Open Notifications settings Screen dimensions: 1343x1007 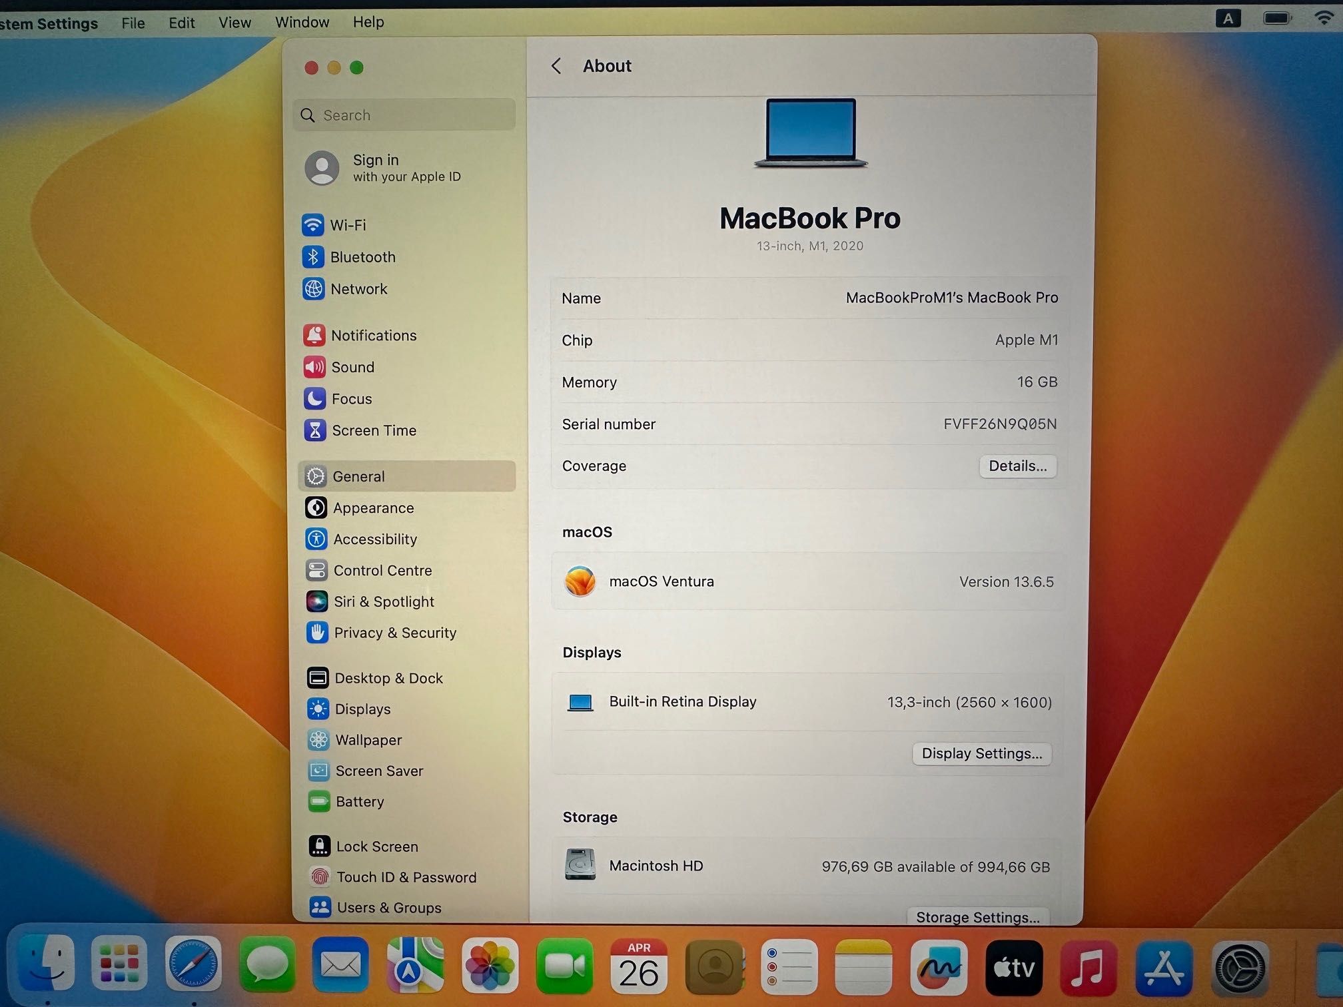[376, 334]
